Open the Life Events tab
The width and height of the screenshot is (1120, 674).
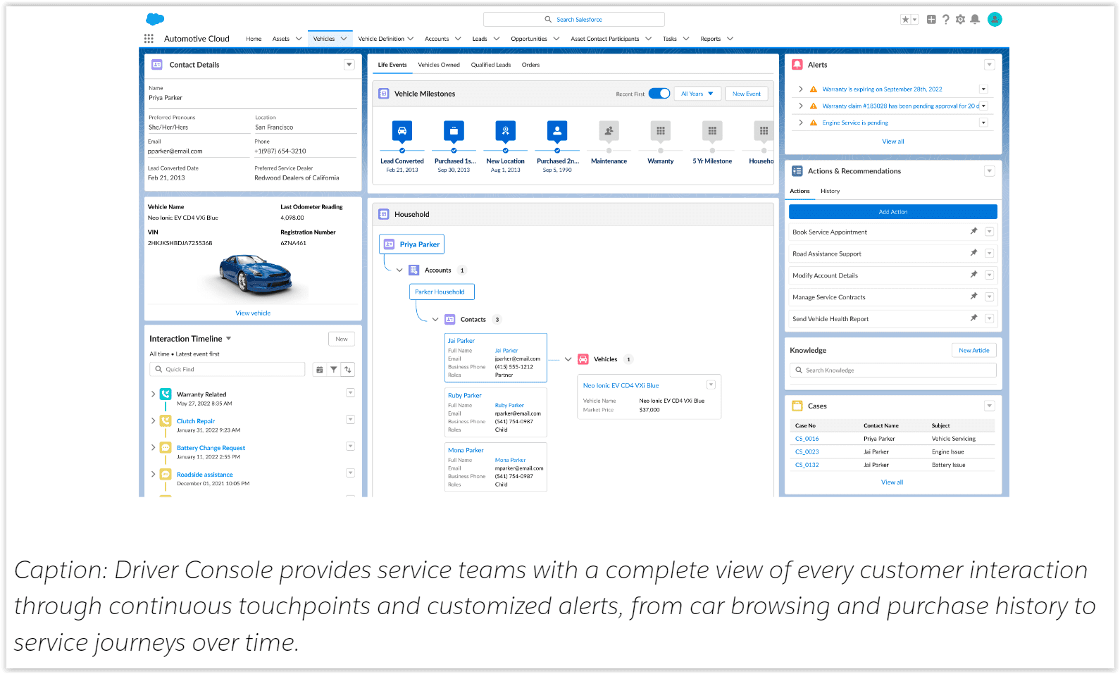(392, 65)
